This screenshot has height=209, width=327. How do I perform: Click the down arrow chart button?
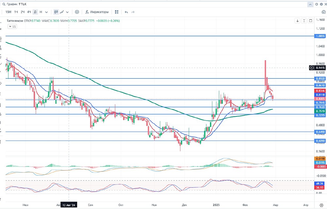coord(297,21)
